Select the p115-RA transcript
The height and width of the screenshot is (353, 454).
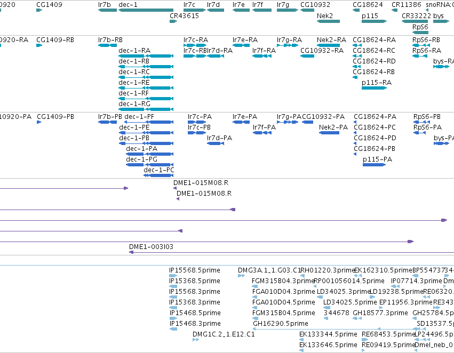pyautogui.click(x=374, y=88)
